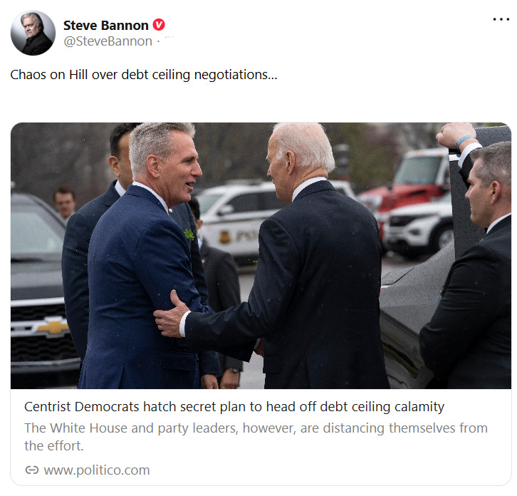
Task: Select the post text about debt ceiling chaos
Action: (144, 75)
